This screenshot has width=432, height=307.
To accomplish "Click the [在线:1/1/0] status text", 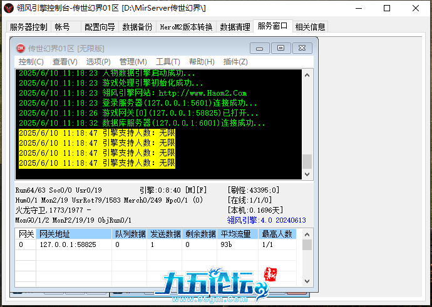I will click(250, 200).
